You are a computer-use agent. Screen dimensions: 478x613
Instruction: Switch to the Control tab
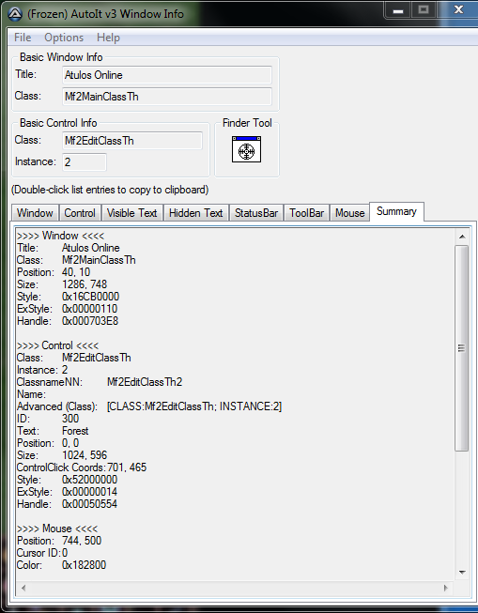(80, 213)
